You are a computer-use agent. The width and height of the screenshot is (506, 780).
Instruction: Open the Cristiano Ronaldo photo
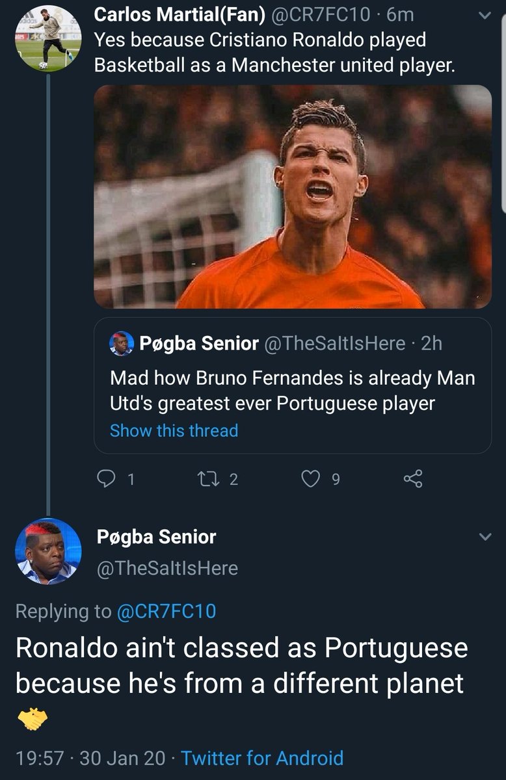(x=293, y=196)
